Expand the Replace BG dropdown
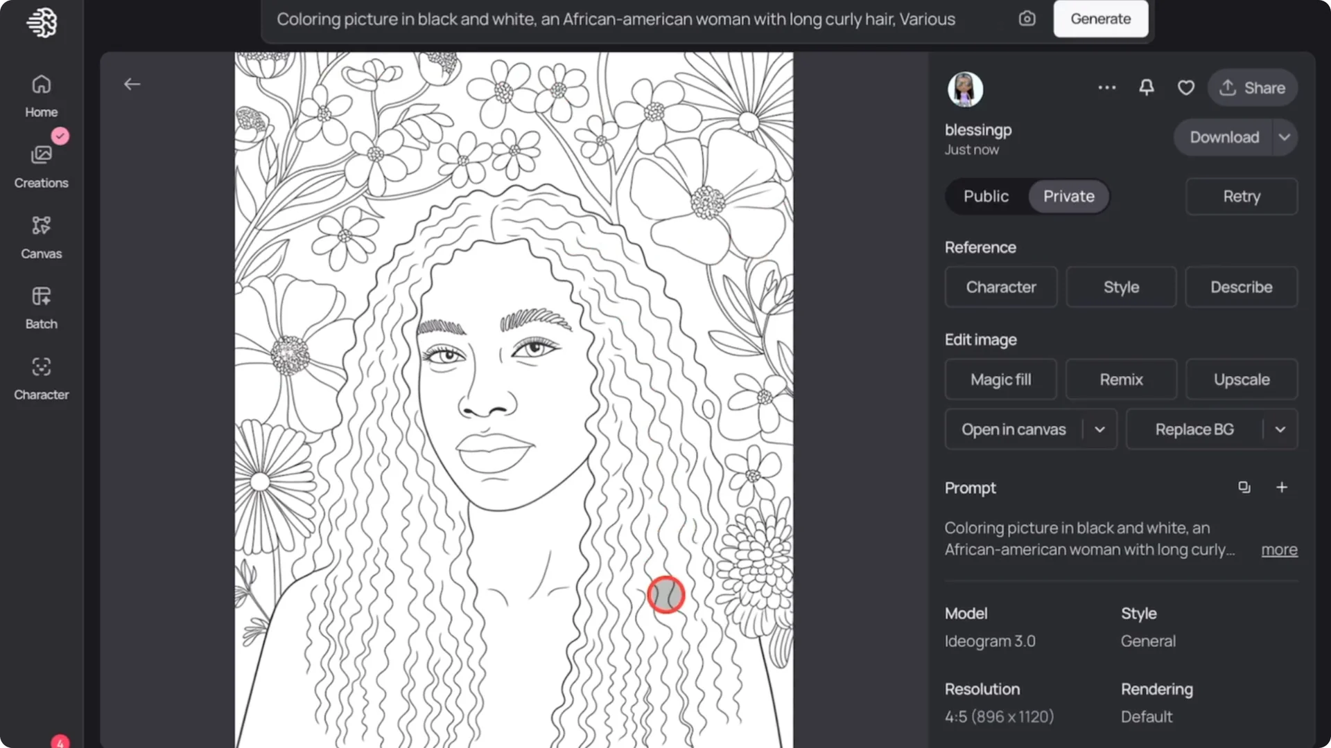This screenshot has width=1331, height=748. coord(1281,429)
